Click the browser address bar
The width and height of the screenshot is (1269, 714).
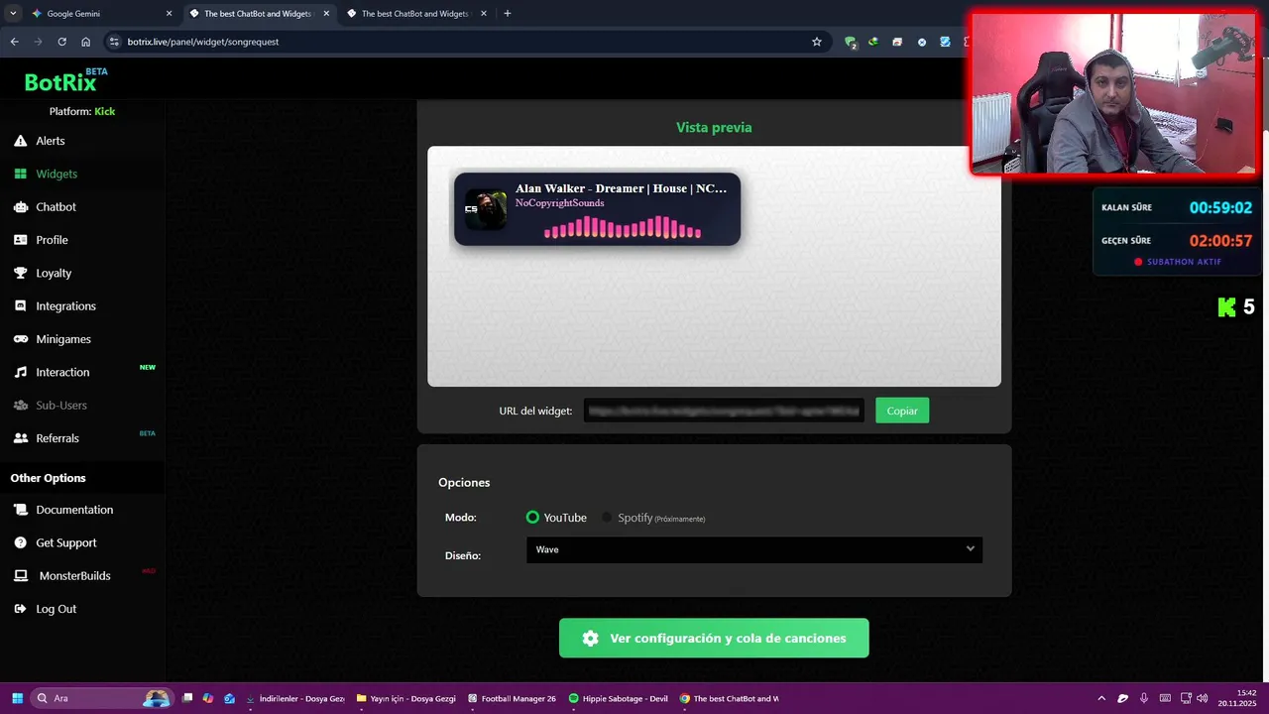(x=466, y=42)
